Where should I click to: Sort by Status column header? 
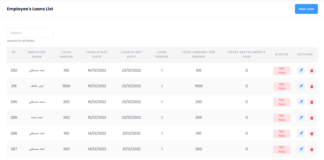point(282,54)
